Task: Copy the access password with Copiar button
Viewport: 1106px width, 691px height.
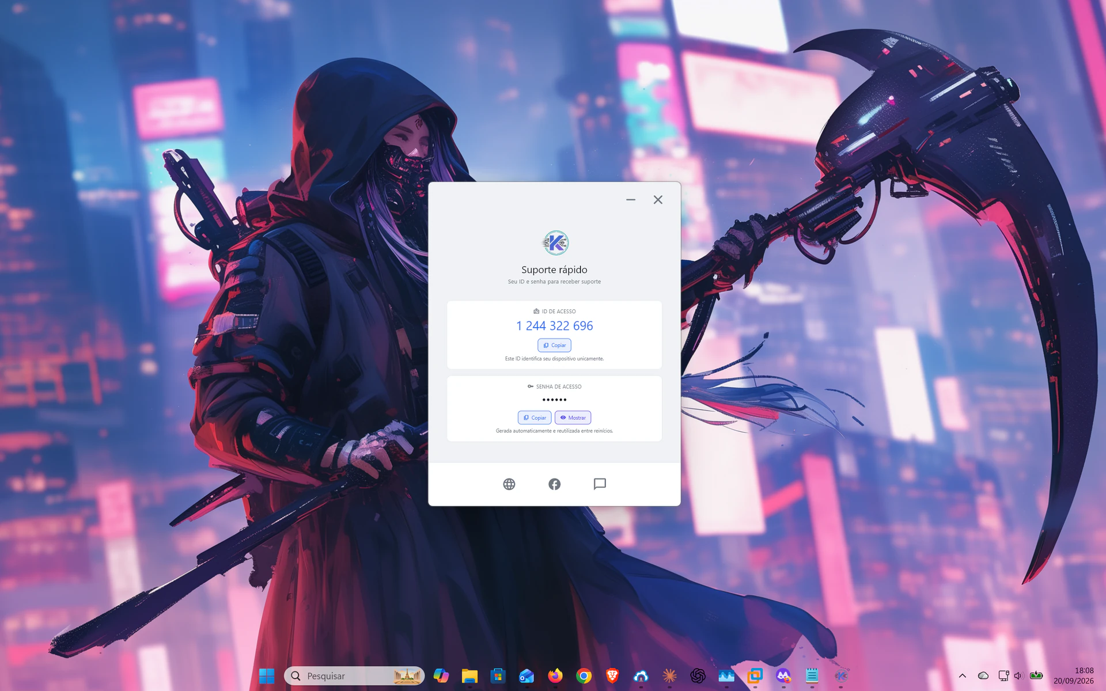Action: point(535,417)
